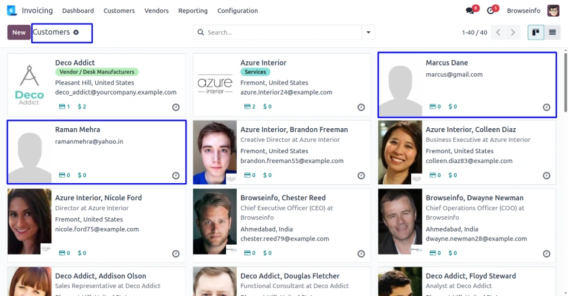Go to the previous page arrow
The height and width of the screenshot is (296, 568).
tap(499, 32)
